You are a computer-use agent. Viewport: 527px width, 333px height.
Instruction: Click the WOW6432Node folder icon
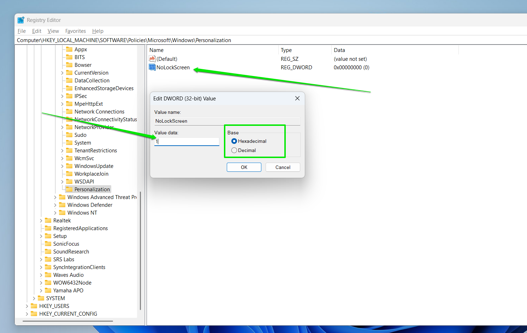coord(48,283)
